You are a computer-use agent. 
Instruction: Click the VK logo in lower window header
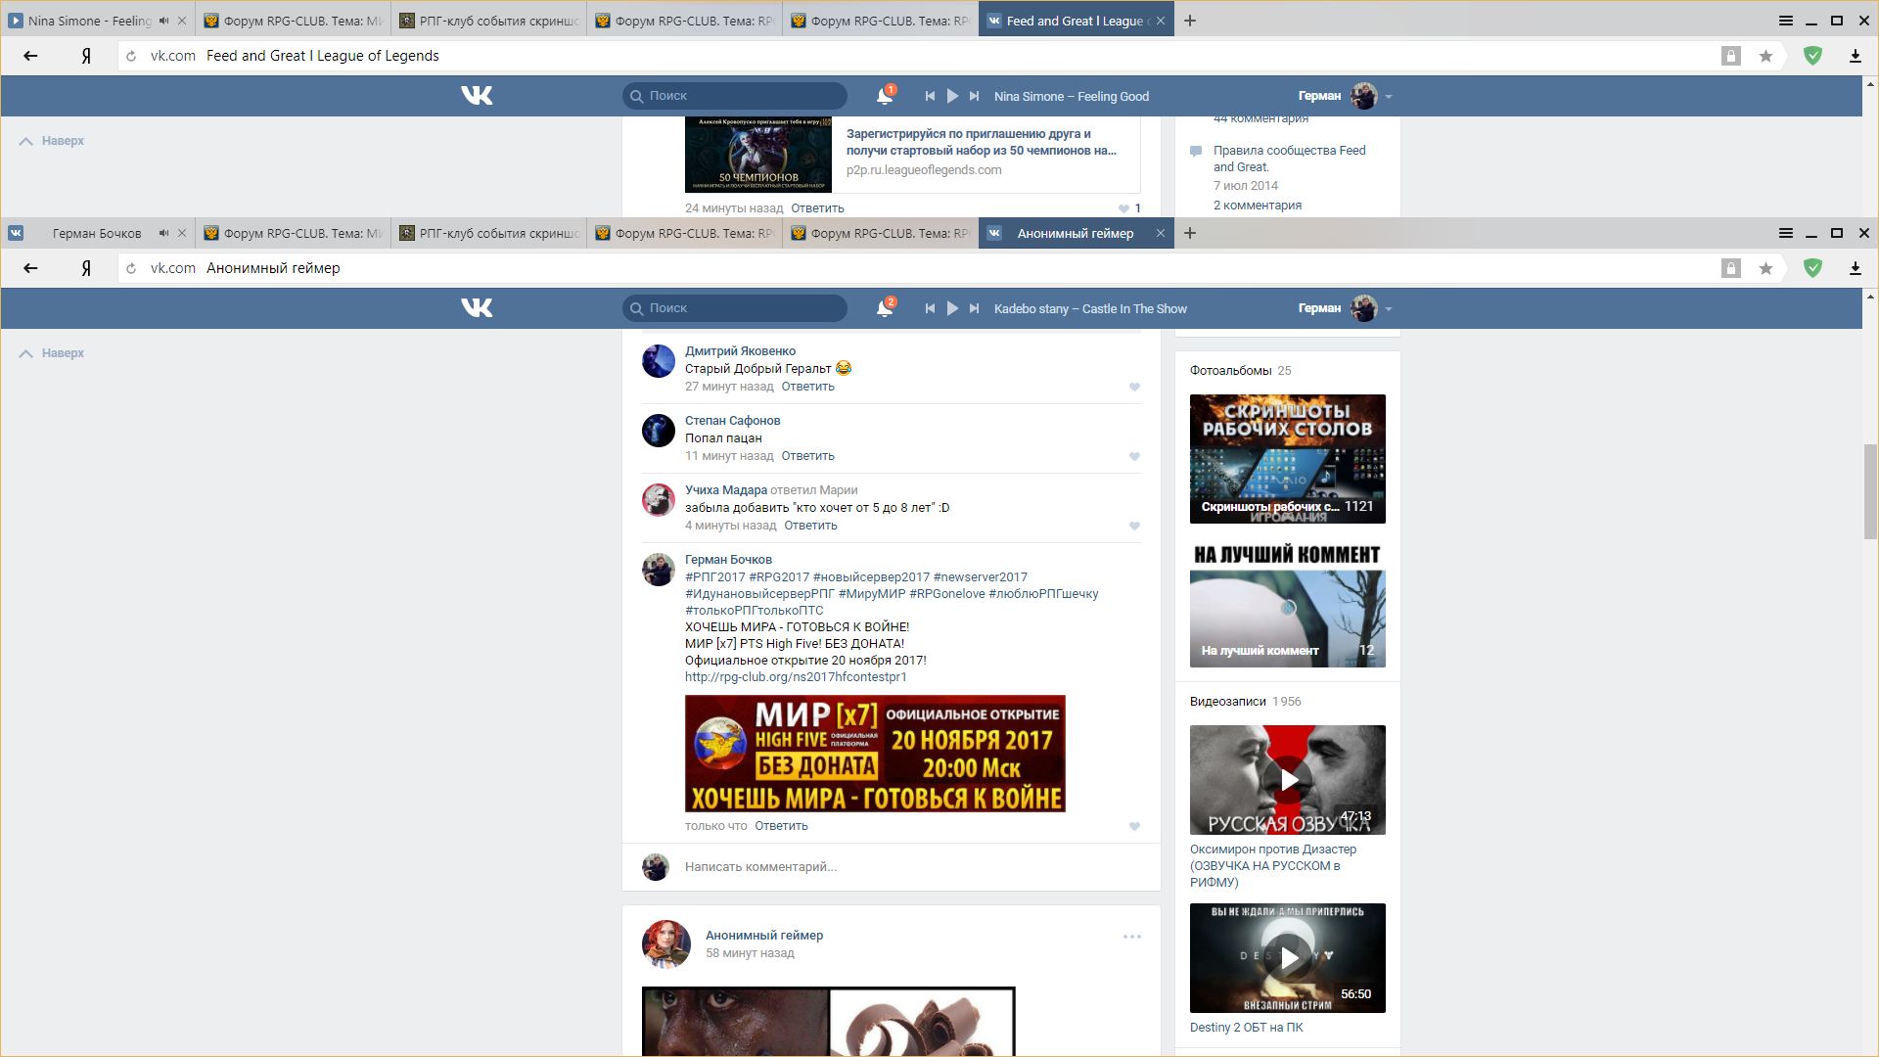(477, 308)
